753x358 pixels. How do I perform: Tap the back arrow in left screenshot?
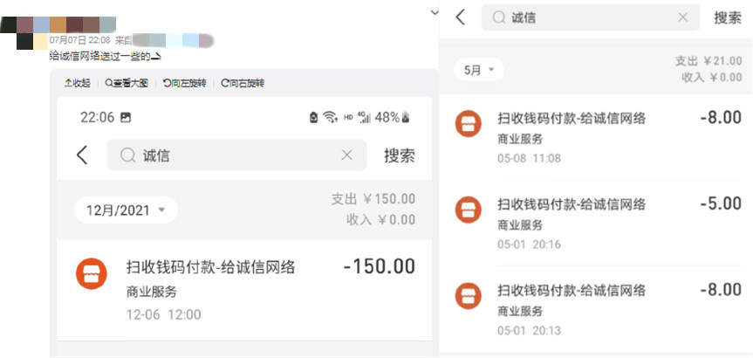[82, 155]
